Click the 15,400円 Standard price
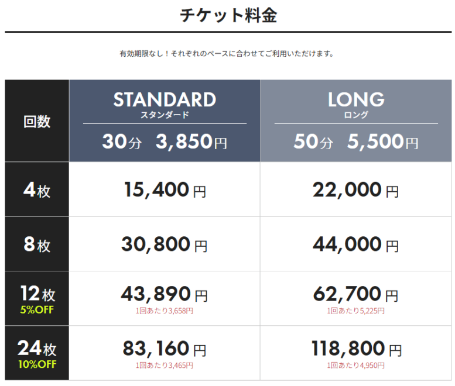This screenshot has width=455, height=386. [x=165, y=189]
